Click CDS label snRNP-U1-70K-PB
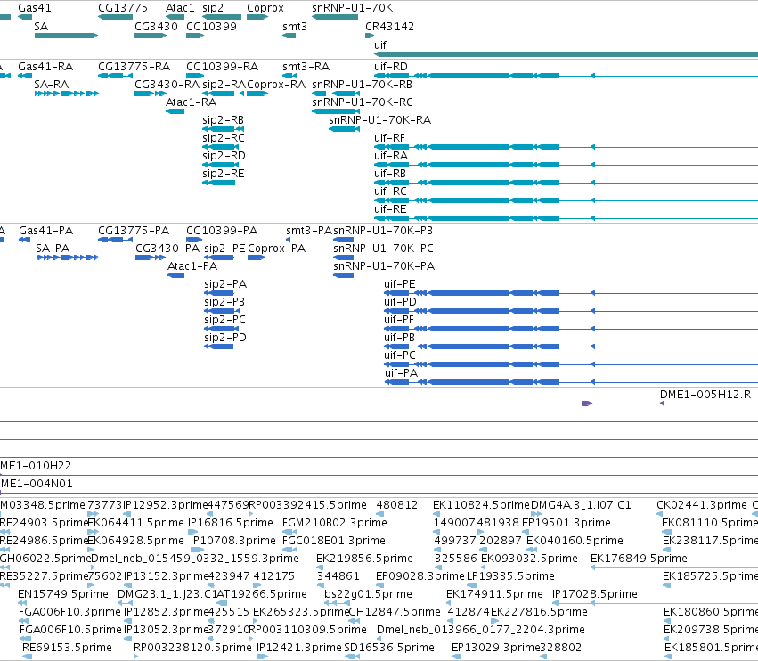This screenshot has height=661, width=758. point(383,230)
